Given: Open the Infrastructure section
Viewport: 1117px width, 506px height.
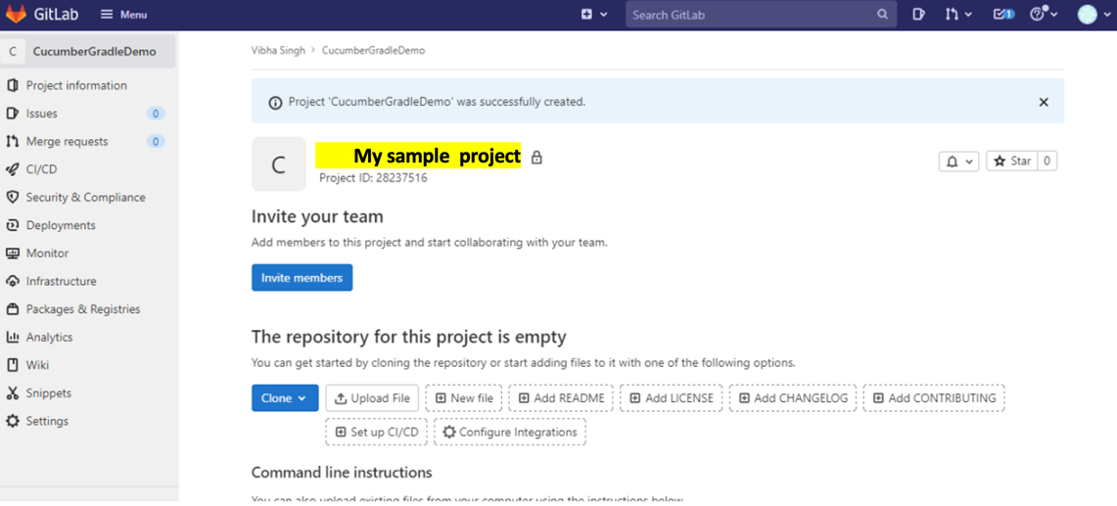Looking at the screenshot, I should click(62, 282).
